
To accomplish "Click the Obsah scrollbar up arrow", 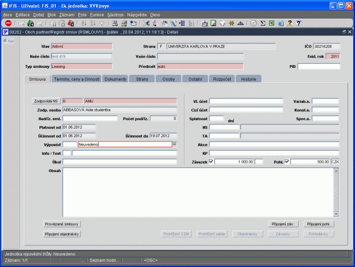I will click(336, 171).
